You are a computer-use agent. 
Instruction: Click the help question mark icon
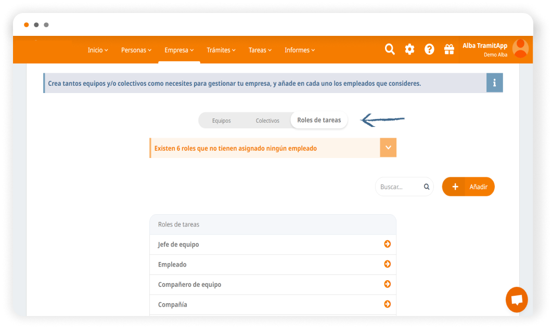coord(429,49)
